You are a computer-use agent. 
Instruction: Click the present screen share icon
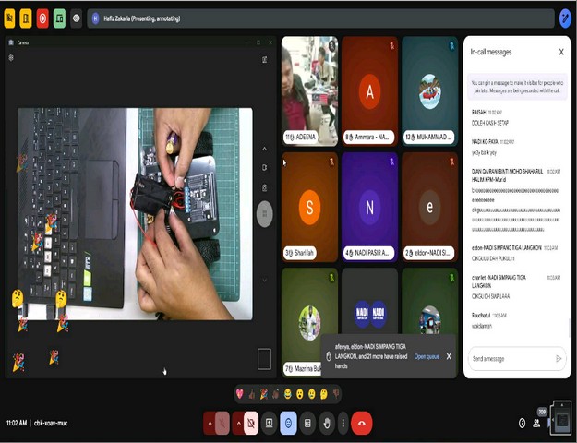270,423
